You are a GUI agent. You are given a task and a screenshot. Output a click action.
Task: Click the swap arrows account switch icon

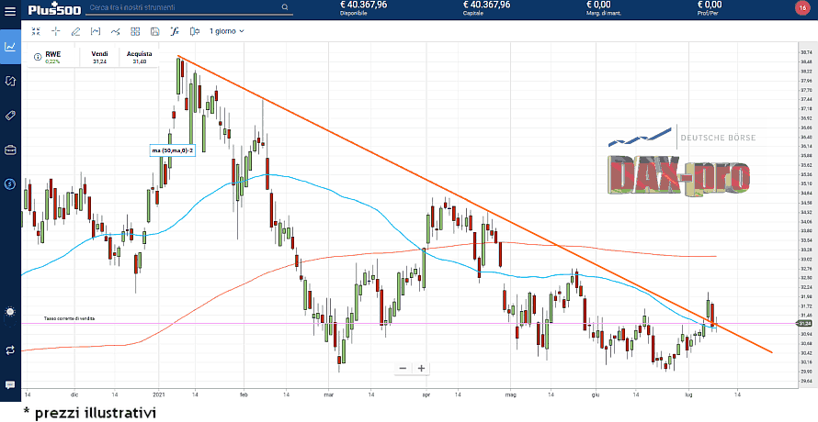pos(10,350)
